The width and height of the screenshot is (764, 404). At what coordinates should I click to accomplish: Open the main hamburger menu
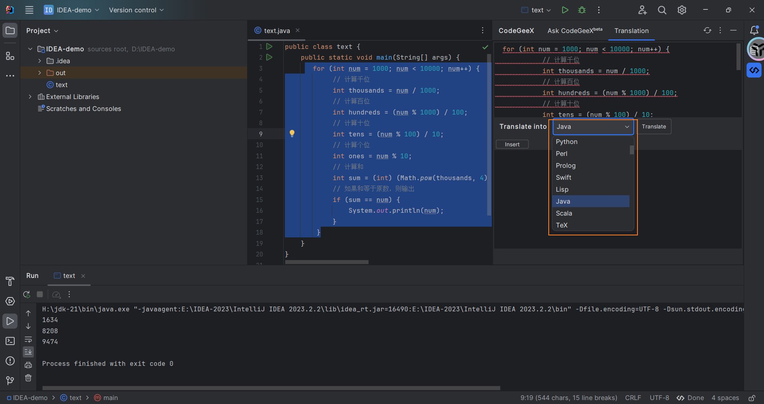coord(29,10)
